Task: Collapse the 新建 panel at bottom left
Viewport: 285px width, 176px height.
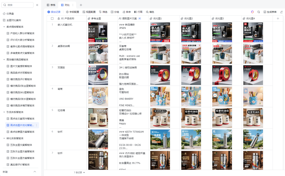Action: click(x=34, y=171)
